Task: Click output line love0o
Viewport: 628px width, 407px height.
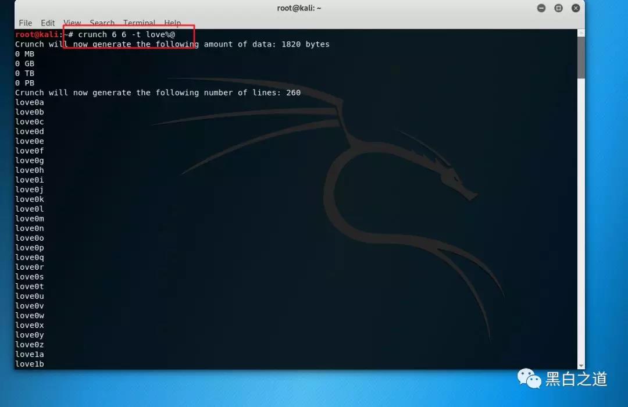Action: point(30,238)
